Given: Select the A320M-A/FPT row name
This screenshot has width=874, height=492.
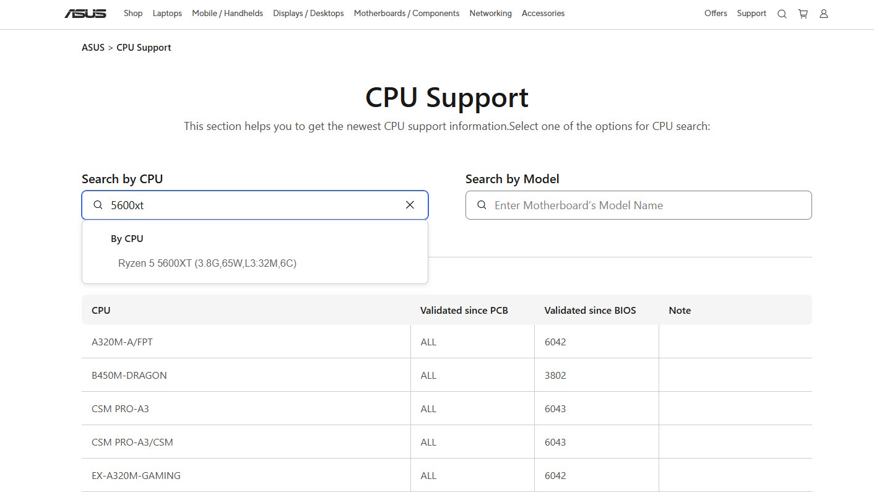Looking at the screenshot, I should click(x=122, y=342).
